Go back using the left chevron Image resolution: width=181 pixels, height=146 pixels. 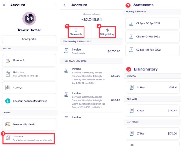pyautogui.click(x=65, y=5)
